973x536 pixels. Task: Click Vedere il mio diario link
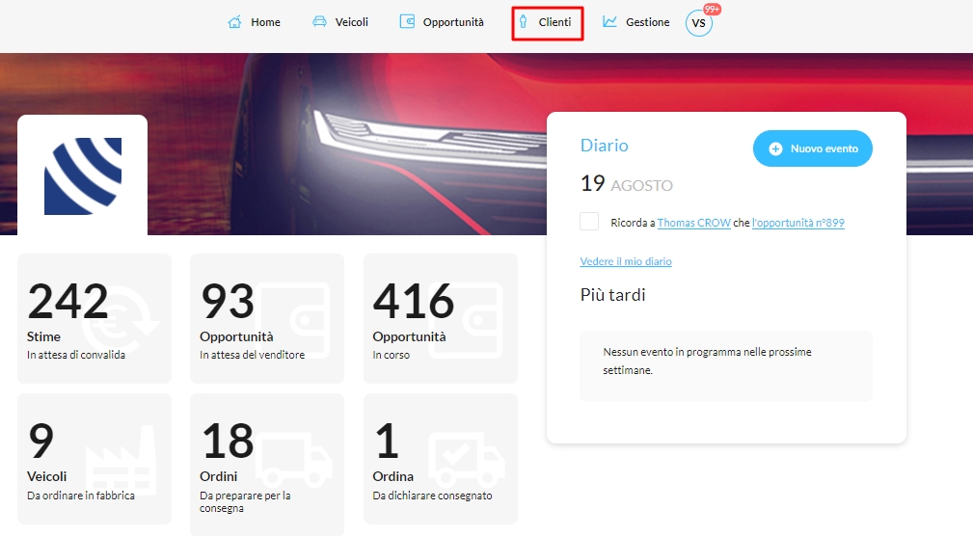click(626, 261)
